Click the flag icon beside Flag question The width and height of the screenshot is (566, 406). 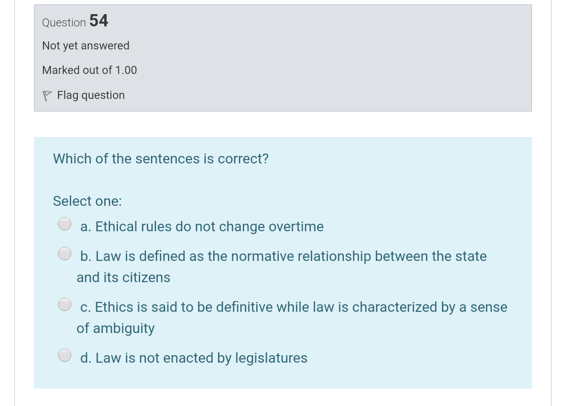(x=47, y=95)
